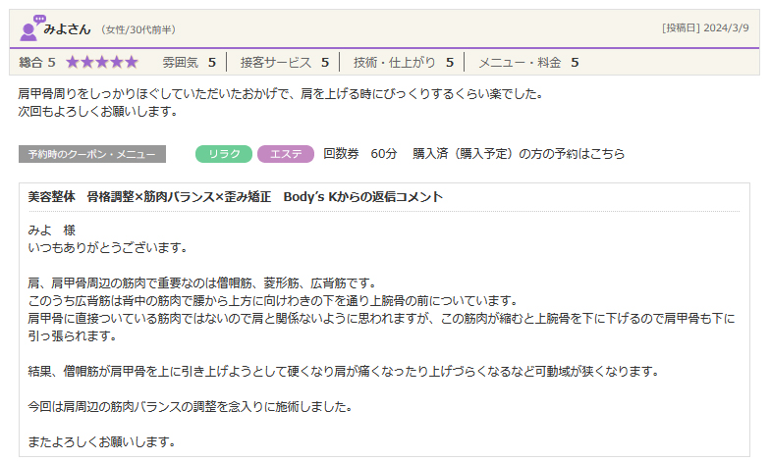Screen dimensions: 770x462
Task: Click the fifth star in the overall rating
Action: click(132, 62)
